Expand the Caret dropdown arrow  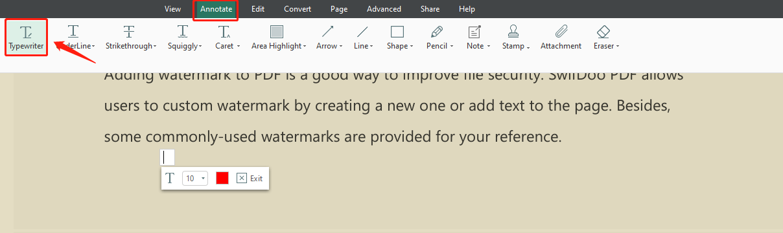(239, 47)
